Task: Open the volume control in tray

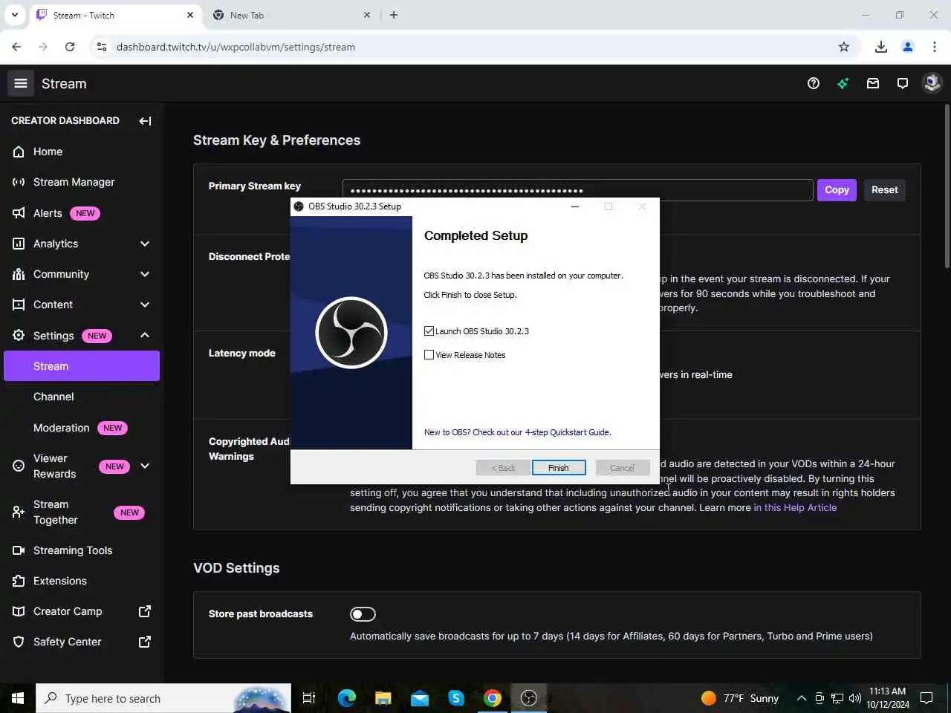Action: [x=854, y=698]
